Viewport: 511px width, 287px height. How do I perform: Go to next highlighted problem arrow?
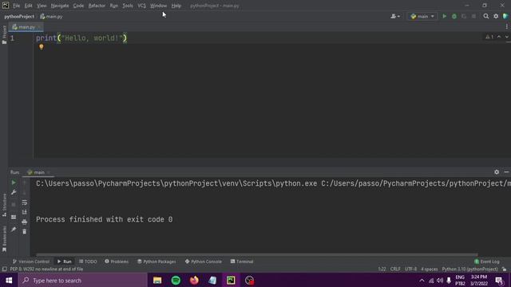[506, 37]
